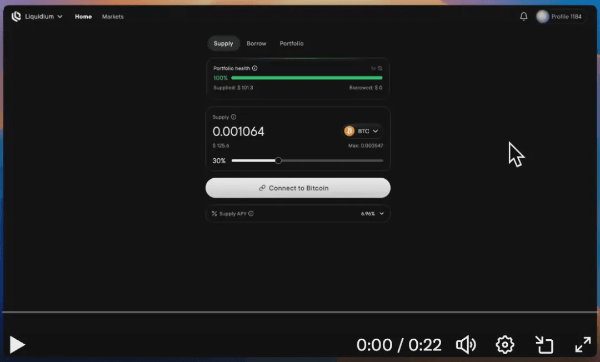Click the Bitcoin coin icon

point(349,131)
